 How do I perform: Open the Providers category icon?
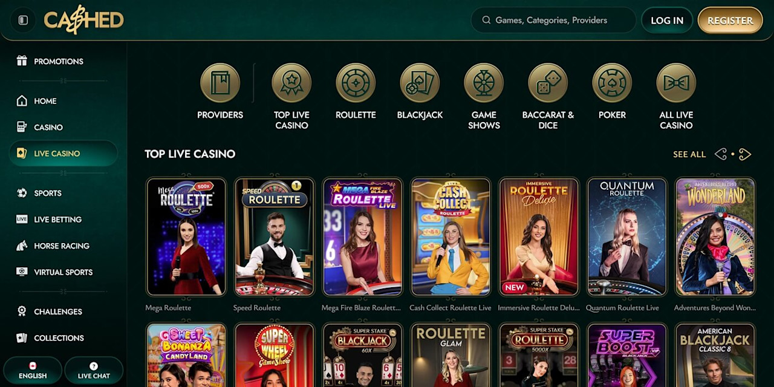(220, 83)
